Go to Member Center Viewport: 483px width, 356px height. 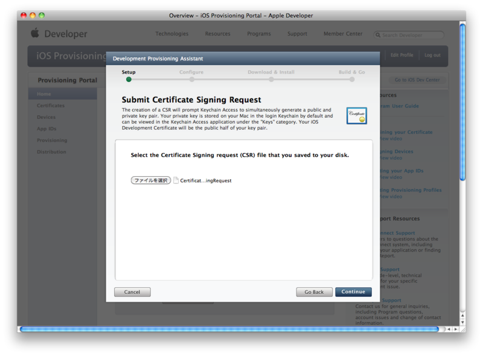tap(343, 34)
